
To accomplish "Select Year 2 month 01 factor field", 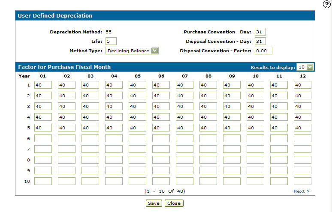I will point(43,96).
